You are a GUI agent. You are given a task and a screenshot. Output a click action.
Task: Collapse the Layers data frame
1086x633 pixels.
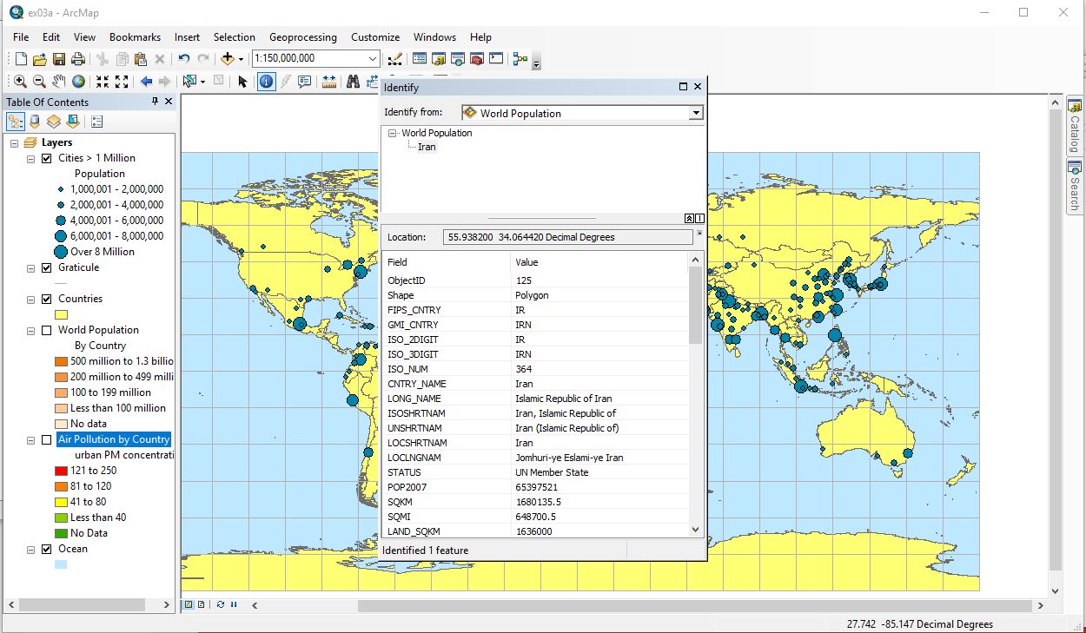click(x=15, y=142)
